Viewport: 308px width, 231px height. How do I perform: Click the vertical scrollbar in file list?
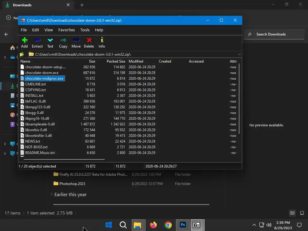[x=239, y=99]
